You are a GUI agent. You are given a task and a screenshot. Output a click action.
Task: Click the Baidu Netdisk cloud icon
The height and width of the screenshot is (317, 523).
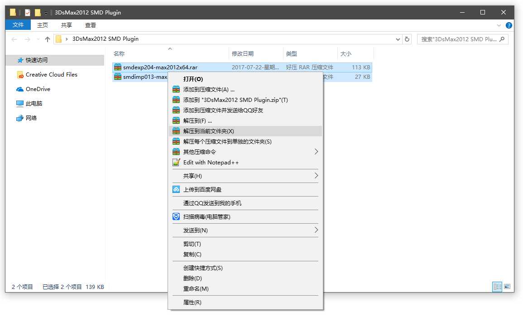176,190
